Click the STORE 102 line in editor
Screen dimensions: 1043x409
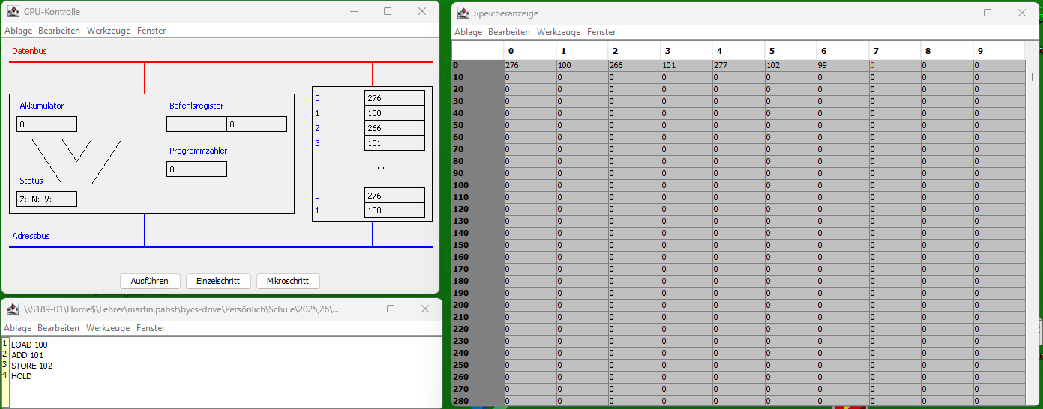point(32,366)
